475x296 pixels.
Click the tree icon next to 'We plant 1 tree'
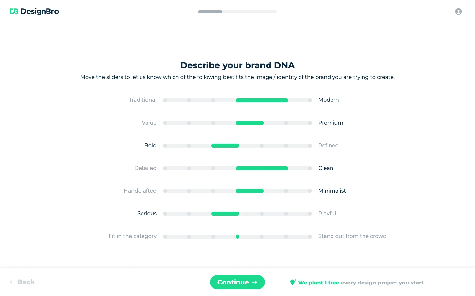coord(293,282)
